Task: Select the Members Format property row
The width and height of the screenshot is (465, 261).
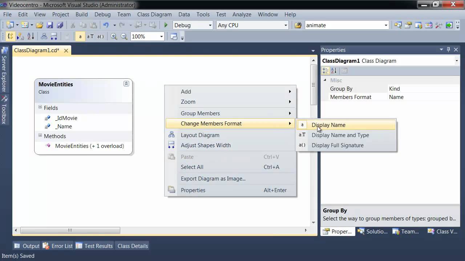Action: coord(390,97)
